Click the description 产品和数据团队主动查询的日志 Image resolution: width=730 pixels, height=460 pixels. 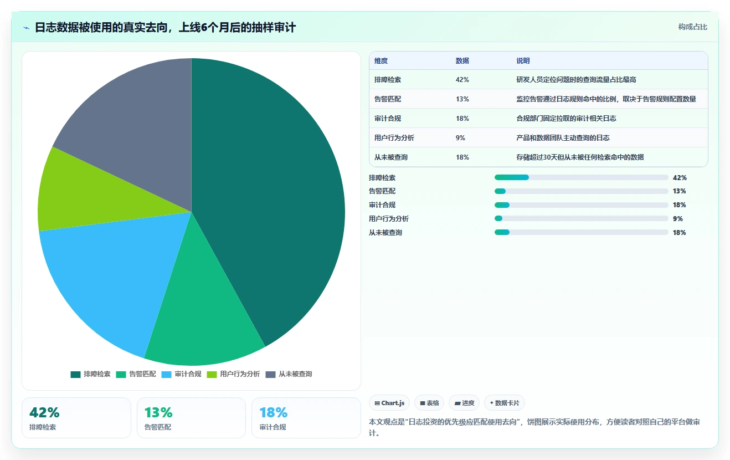pyautogui.click(x=563, y=138)
